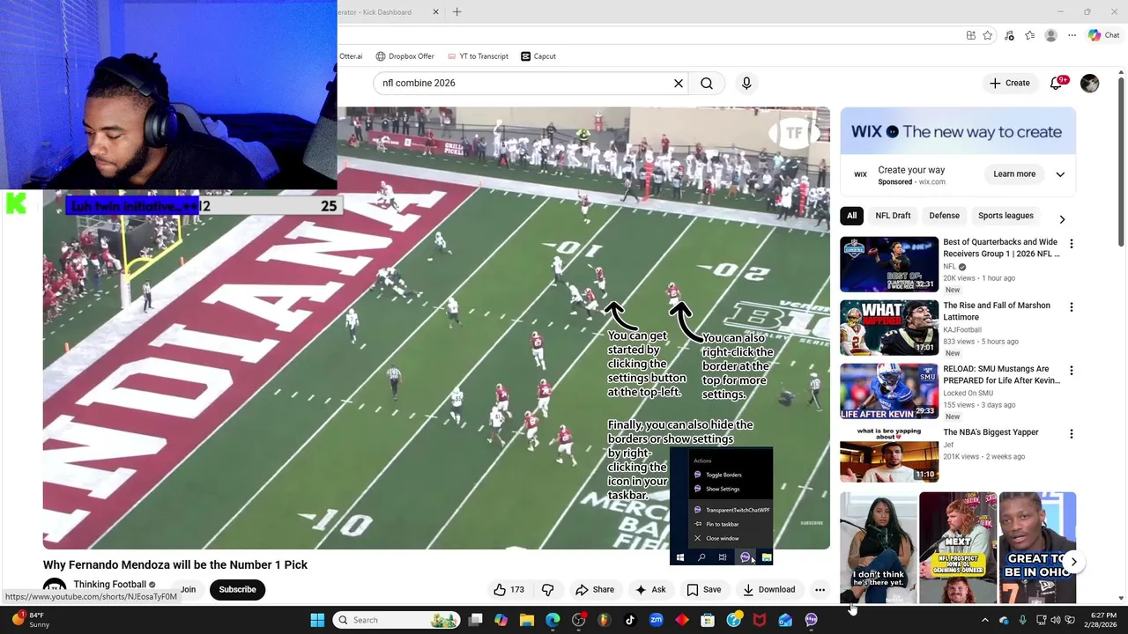Screen dimensions: 1128x634
Task: Open the Capcut bookmark
Action: (x=538, y=56)
